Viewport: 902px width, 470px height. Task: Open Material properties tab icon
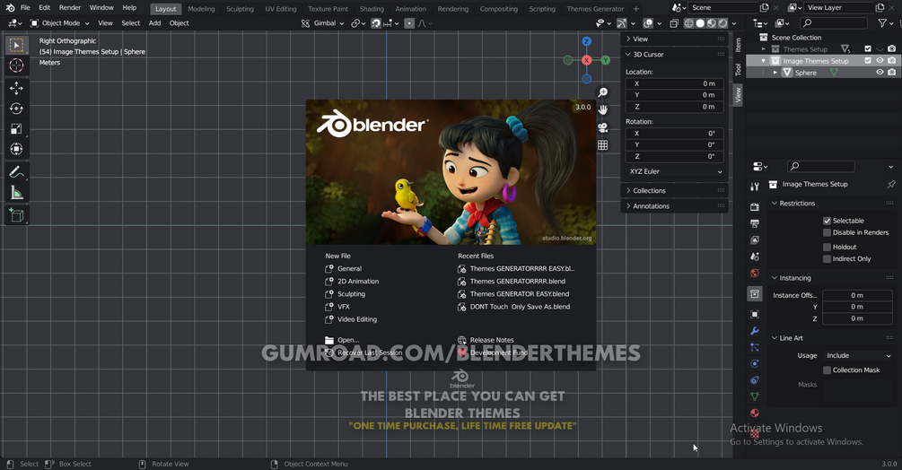tap(755, 413)
